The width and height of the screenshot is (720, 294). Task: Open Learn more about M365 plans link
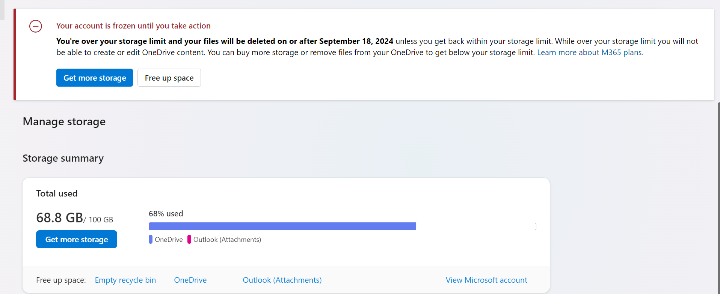[590, 52]
